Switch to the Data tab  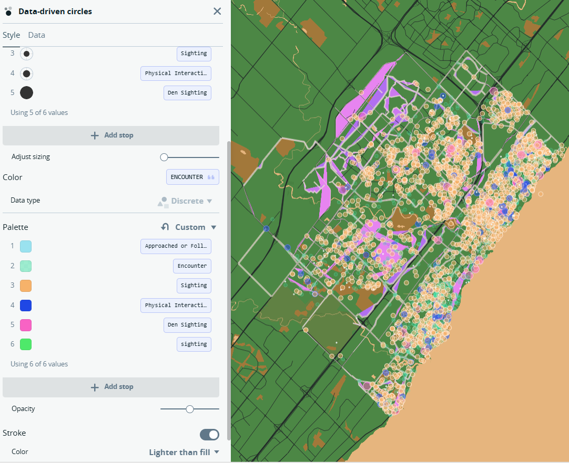(36, 35)
